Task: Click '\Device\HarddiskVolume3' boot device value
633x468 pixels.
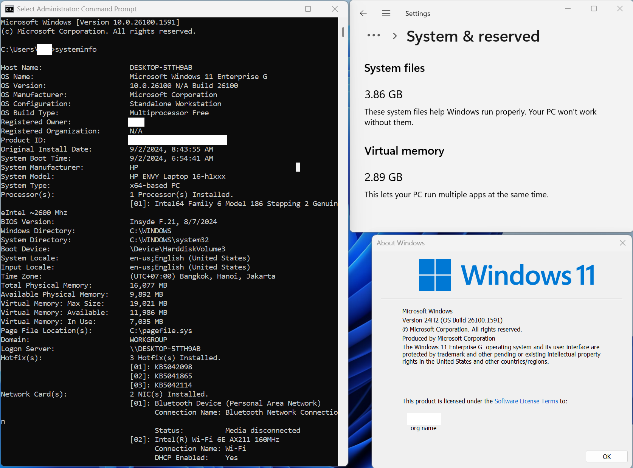Action: [177, 249]
